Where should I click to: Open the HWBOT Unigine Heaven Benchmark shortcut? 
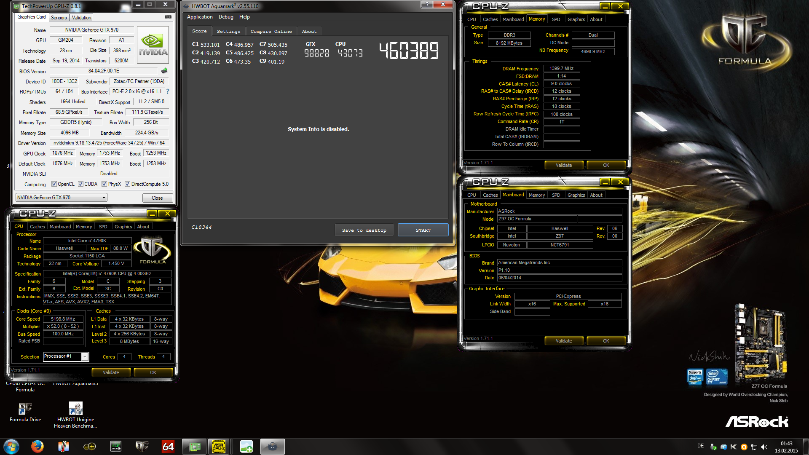click(x=75, y=415)
